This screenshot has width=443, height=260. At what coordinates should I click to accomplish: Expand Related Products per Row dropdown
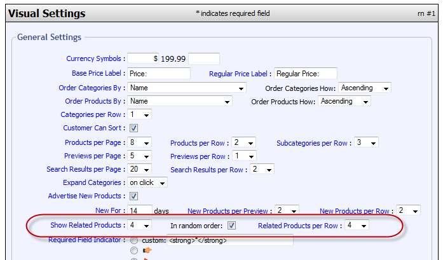click(x=356, y=225)
